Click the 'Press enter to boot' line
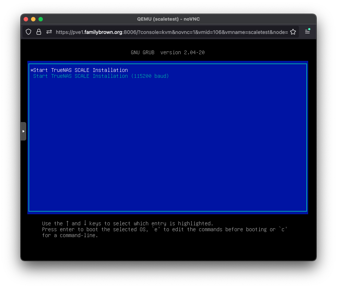The image size is (337, 288). click(164, 229)
